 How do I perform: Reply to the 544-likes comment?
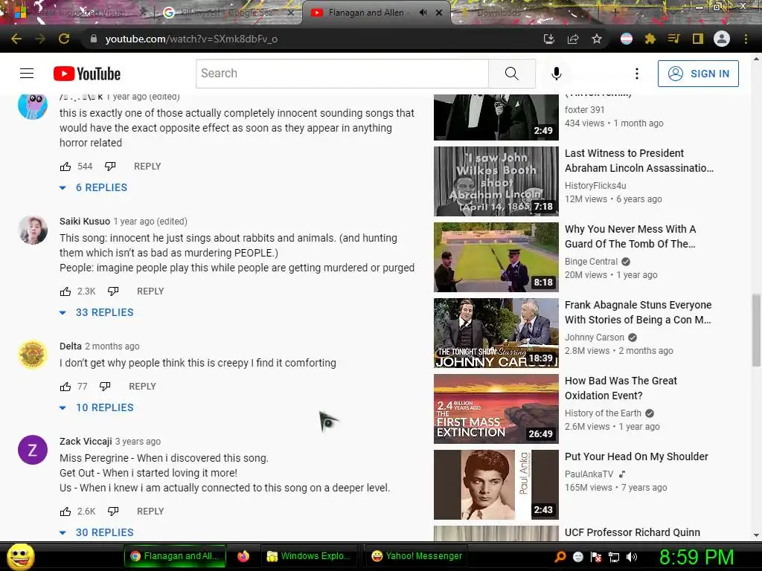point(147,167)
